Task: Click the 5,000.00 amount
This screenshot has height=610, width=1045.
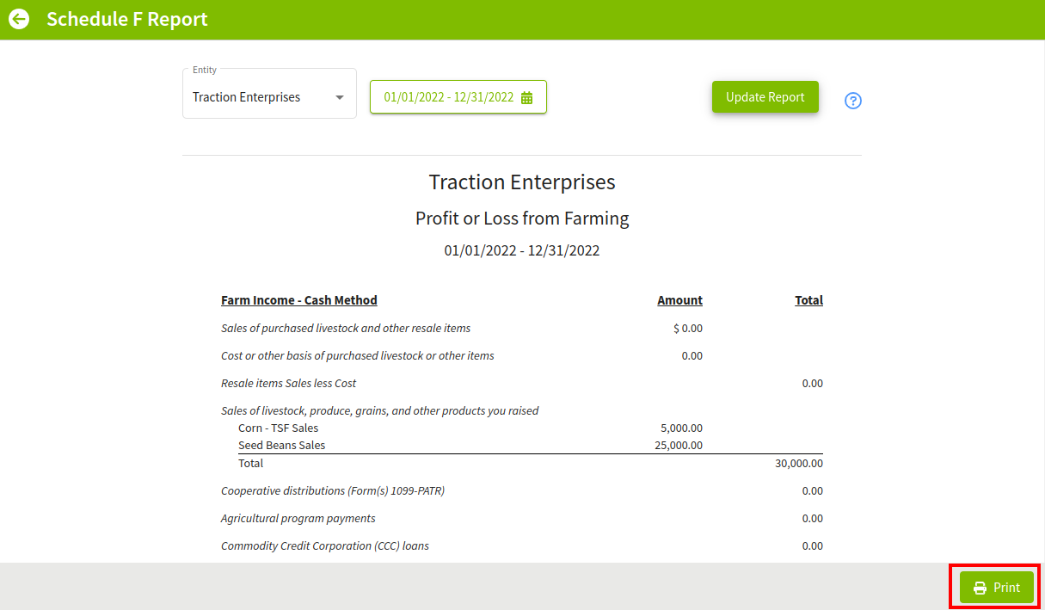Action: pos(682,428)
